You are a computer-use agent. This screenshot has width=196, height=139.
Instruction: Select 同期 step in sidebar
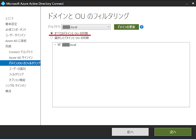coord(8,46)
